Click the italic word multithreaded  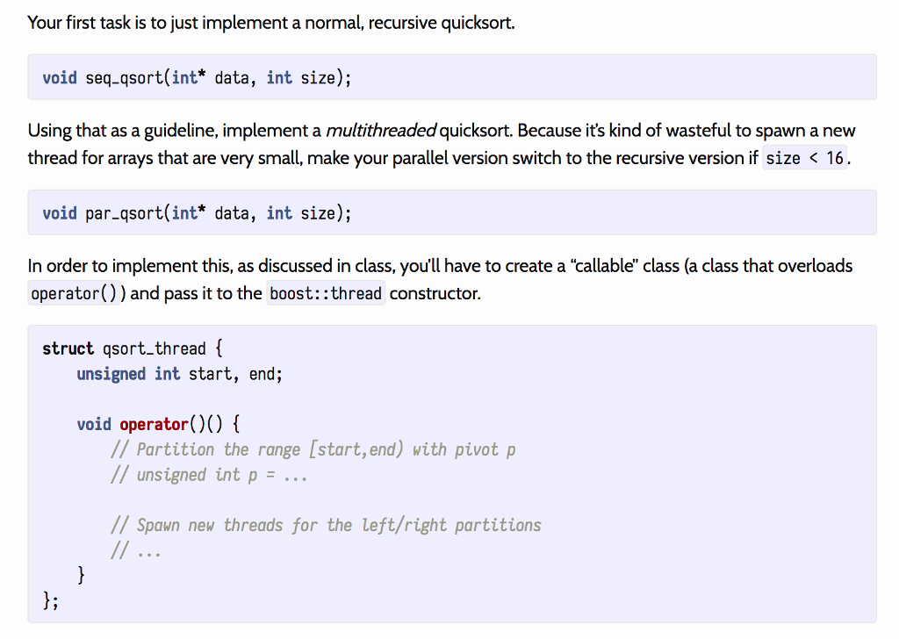(381, 131)
